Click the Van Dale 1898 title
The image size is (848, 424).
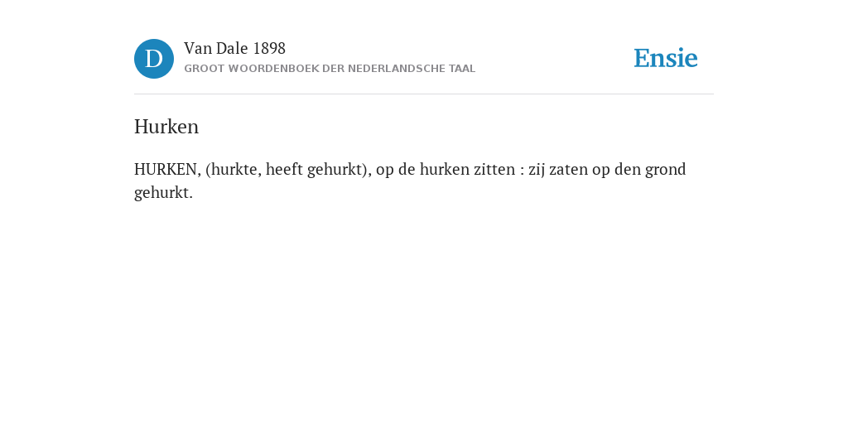pyautogui.click(x=234, y=49)
